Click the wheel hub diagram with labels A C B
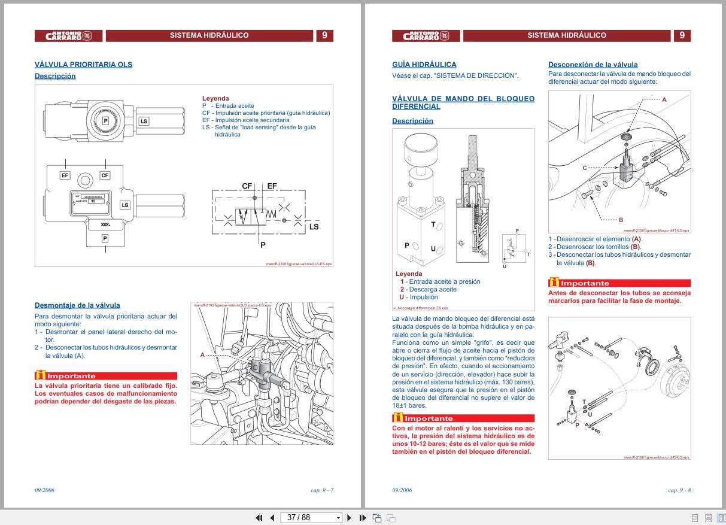The height and width of the screenshot is (525, 726). [619, 161]
